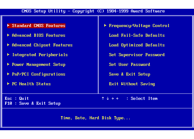The image size is (194, 139).
Task: Click the CMOS Setup Utility title text
Action: (93, 11)
